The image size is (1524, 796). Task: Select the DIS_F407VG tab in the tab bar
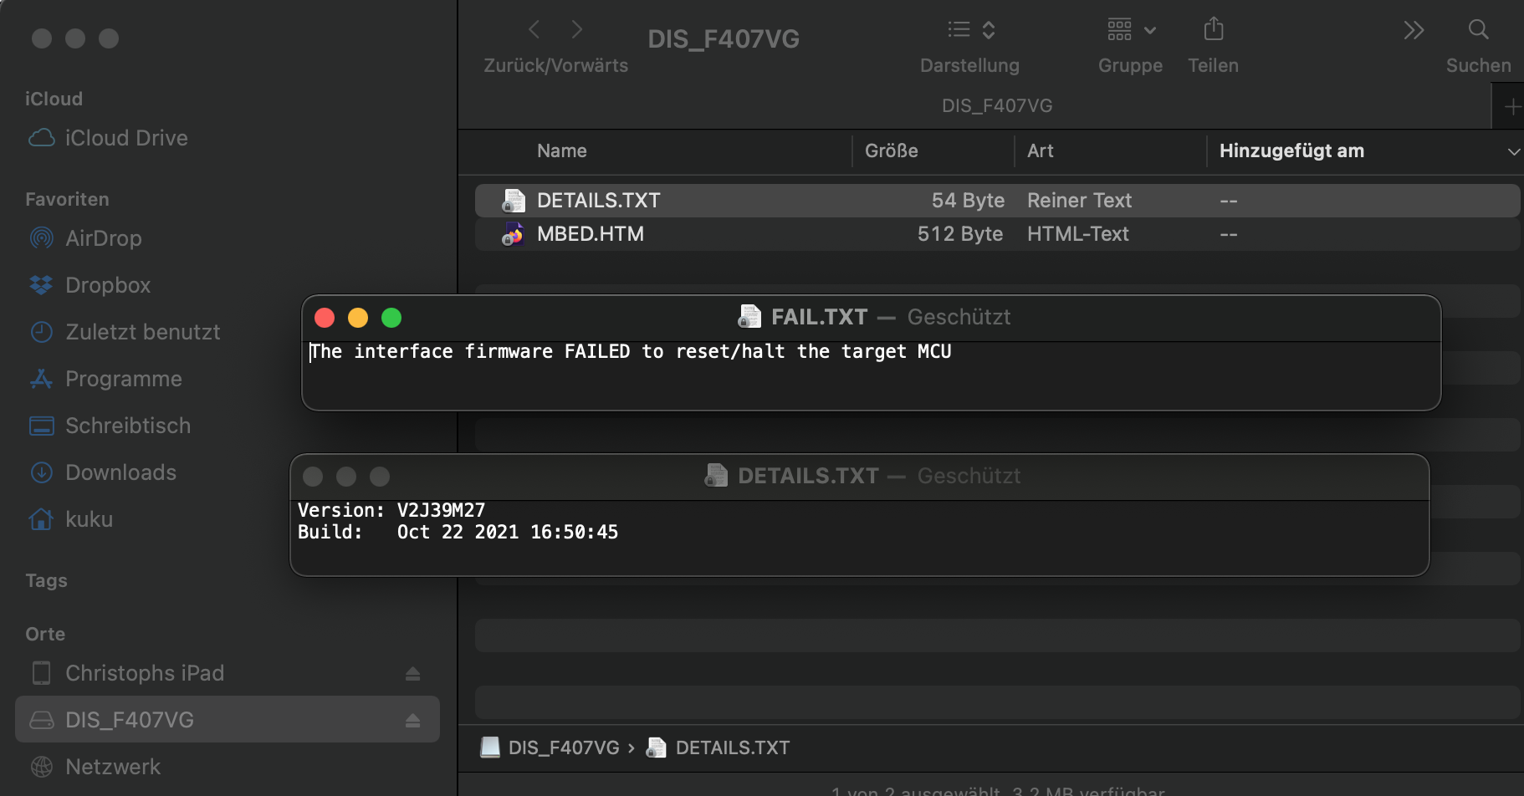pos(997,106)
